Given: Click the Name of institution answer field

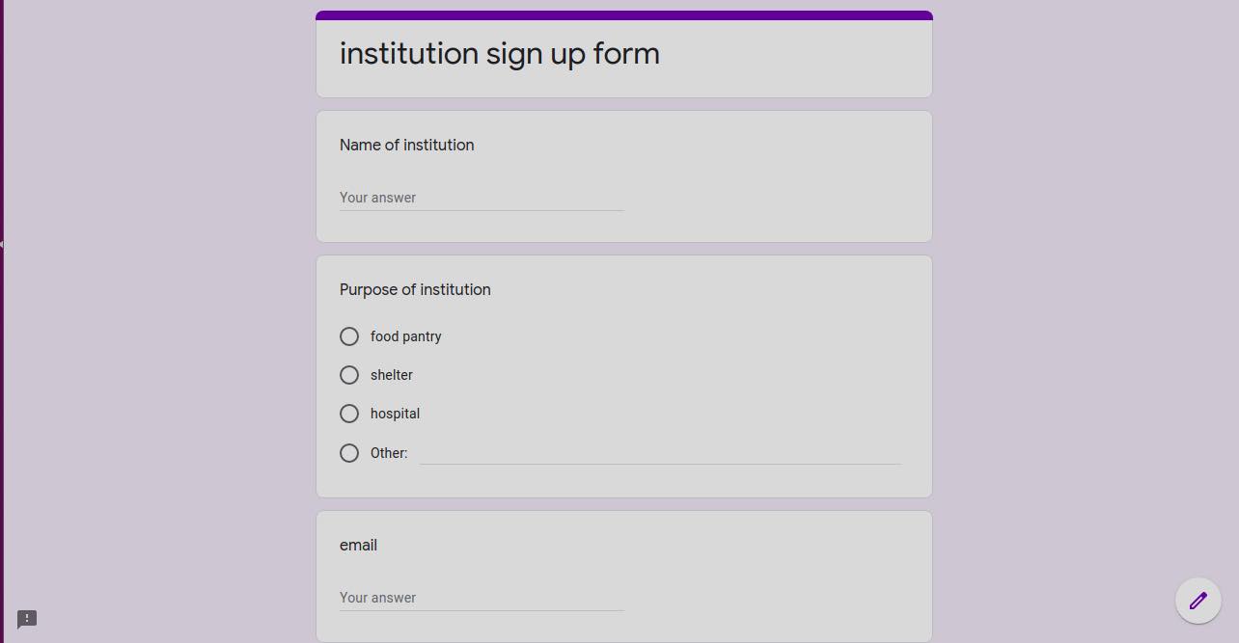Looking at the screenshot, I should pyautogui.click(x=482, y=198).
